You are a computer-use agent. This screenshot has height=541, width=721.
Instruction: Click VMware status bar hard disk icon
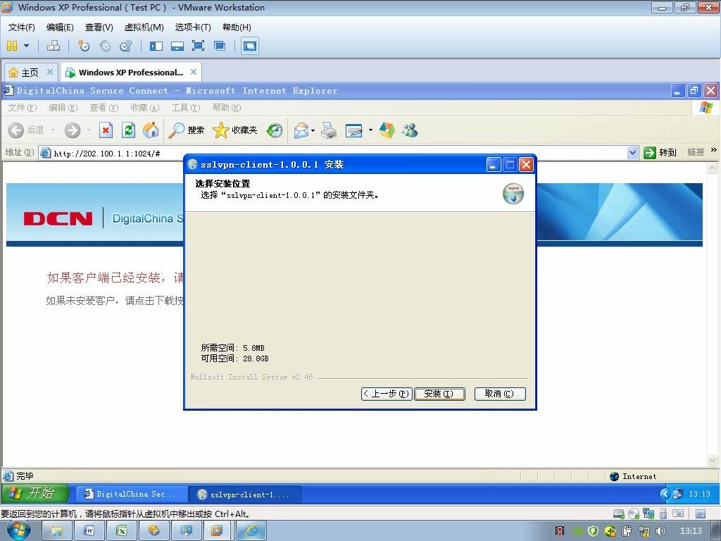click(619, 514)
